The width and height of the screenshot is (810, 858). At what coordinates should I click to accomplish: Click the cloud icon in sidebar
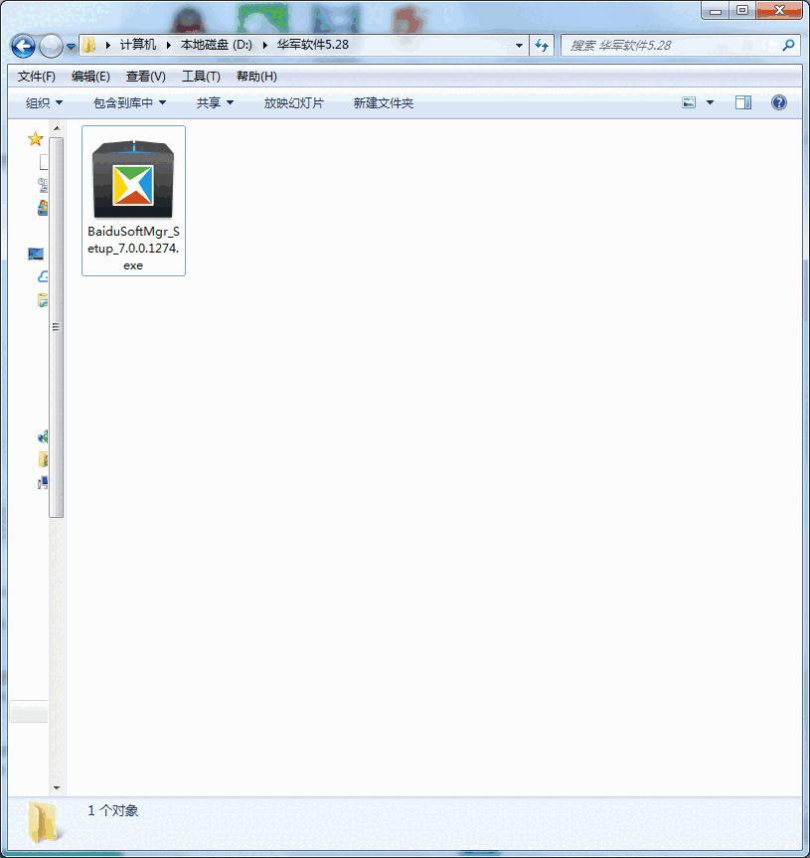[43, 276]
